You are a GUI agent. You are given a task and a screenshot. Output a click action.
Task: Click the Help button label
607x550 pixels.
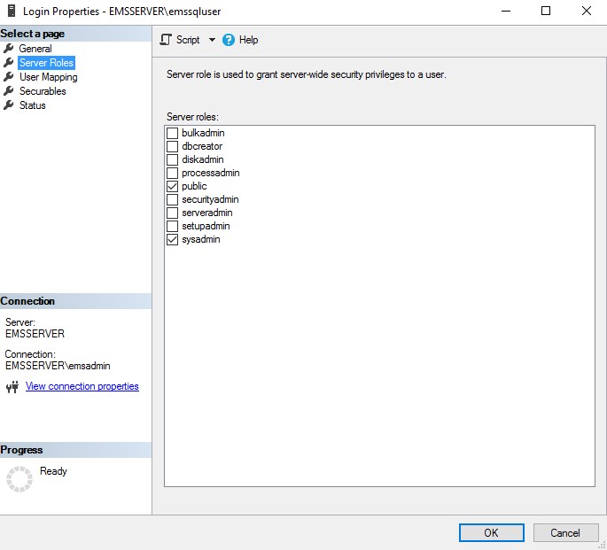[x=248, y=40]
